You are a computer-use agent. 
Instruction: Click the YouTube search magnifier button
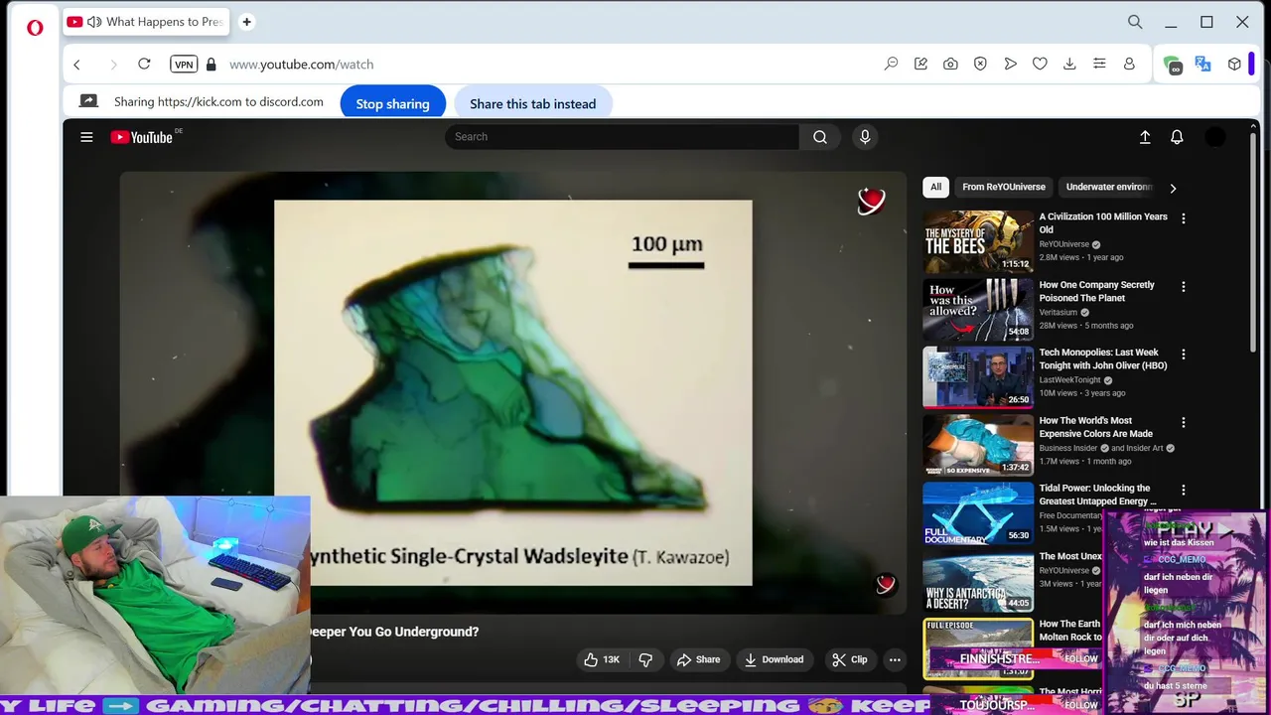tap(819, 137)
